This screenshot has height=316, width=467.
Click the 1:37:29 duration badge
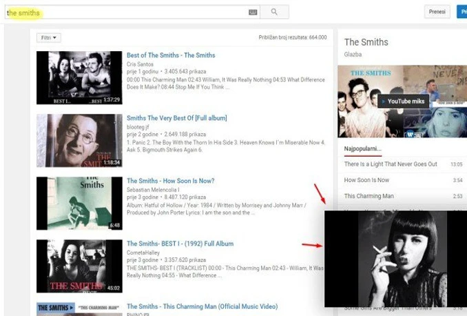[112, 99]
